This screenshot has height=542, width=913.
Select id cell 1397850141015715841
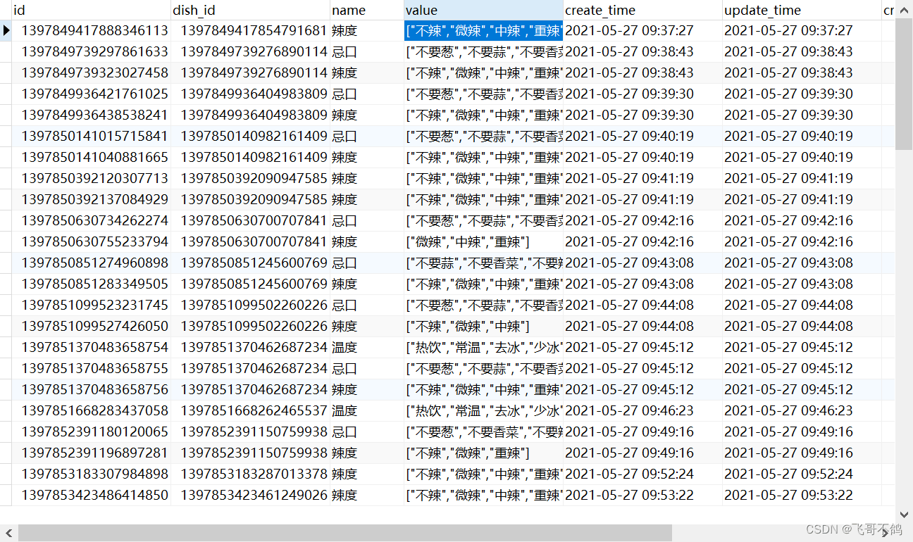[92, 136]
